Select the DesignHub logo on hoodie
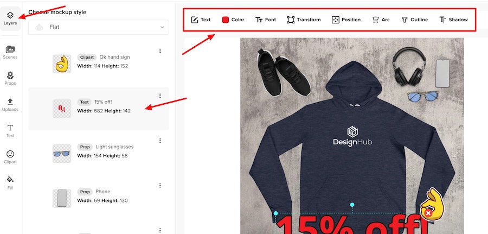 tap(352, 136)
